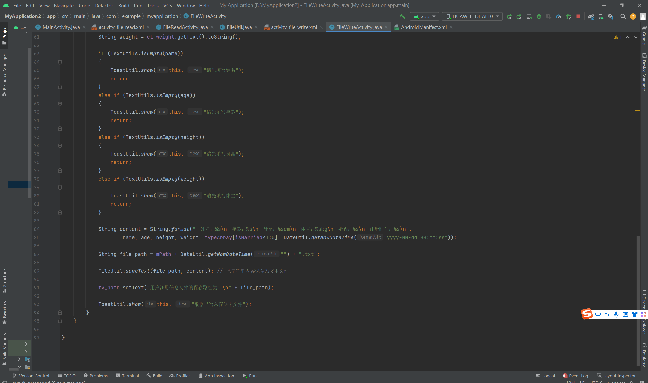648x383 pixels.
Task: Open the HUAWEI EDI-AL10 device dropdown
Action: coord(472,16)
